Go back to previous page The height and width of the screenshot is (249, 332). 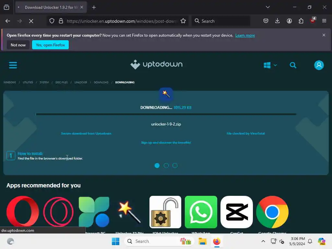[x=8, y=21]
